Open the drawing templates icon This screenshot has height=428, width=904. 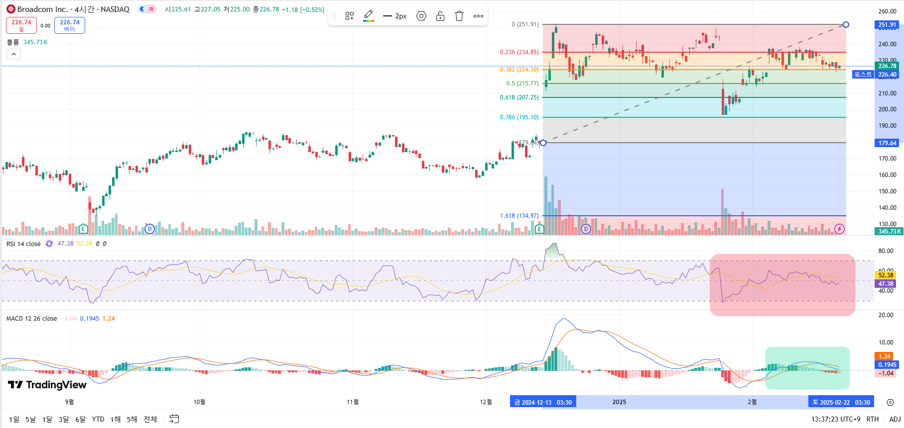pos(350,16)
